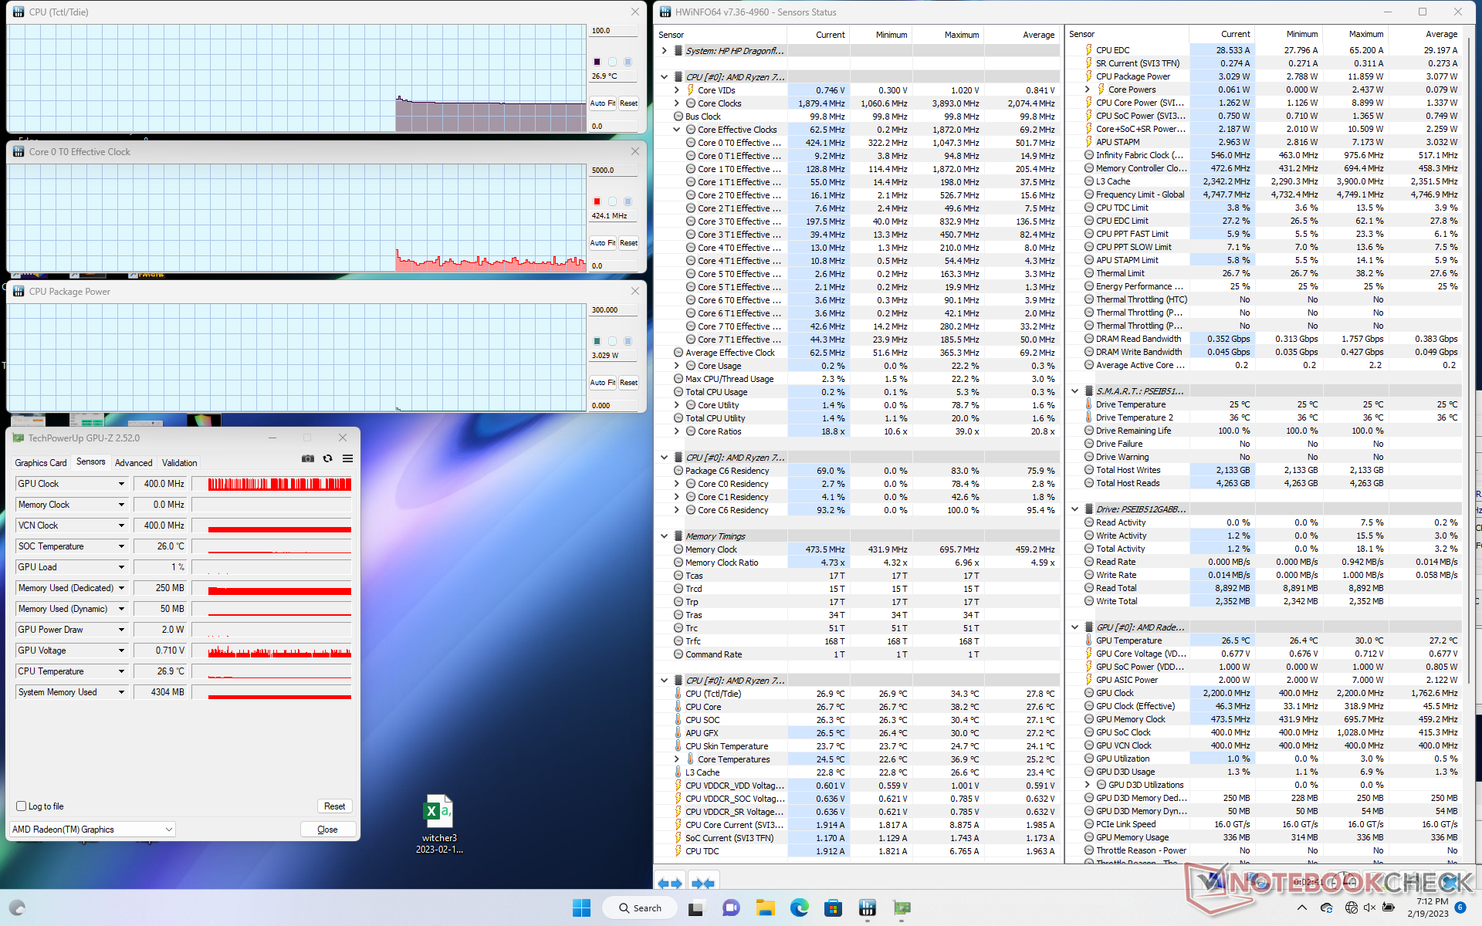Click thermometer icon beside CPU (Tctl/Tdie) row
This screenshot has height=926, width=1482.
(678, 694)
